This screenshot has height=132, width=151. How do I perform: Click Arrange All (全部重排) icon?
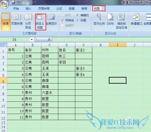coord(148,19)
